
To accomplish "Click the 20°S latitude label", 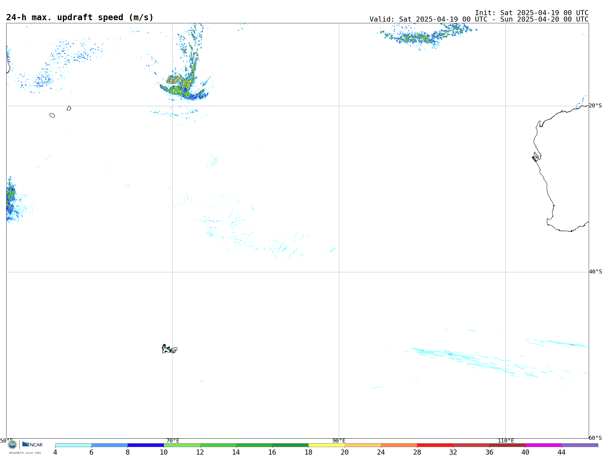I will (595, 106).
